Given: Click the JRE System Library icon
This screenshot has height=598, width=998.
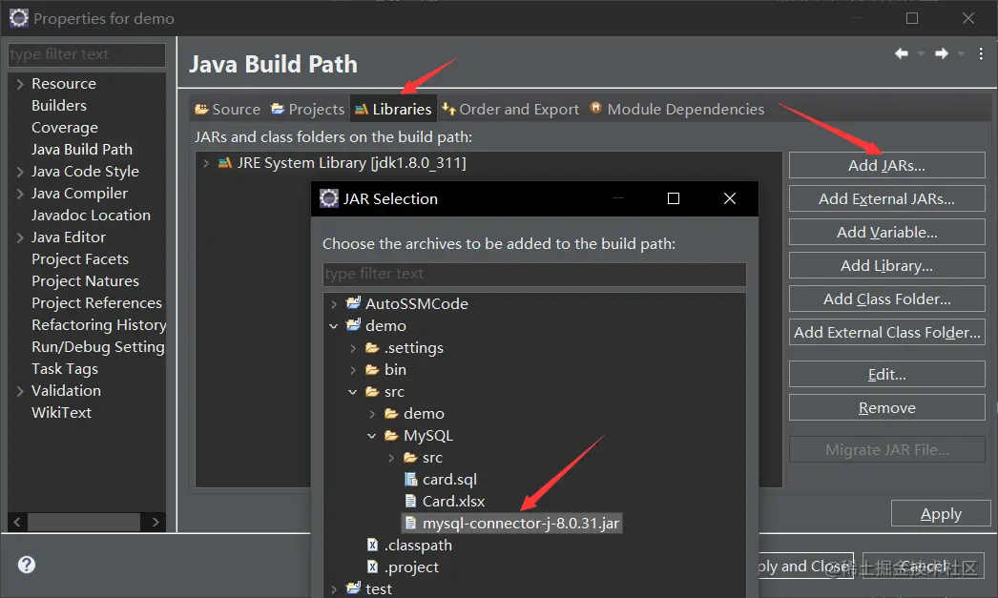Looking at the screenshot, I should click(224, 163).
